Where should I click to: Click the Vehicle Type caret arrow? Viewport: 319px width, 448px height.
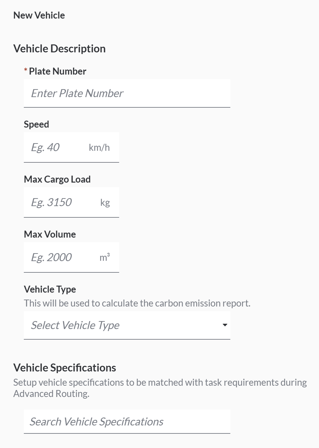pos(225,325)
